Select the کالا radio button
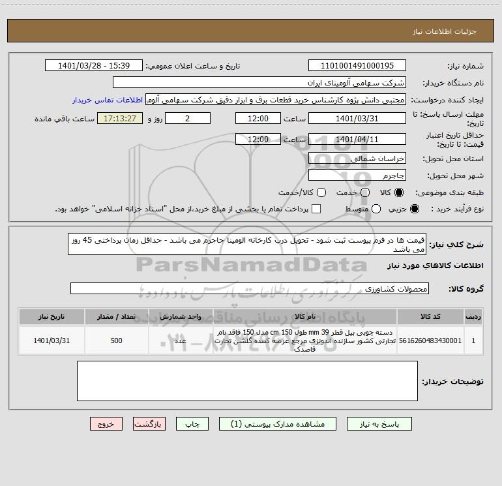502x486 pixels. [399, 192]
